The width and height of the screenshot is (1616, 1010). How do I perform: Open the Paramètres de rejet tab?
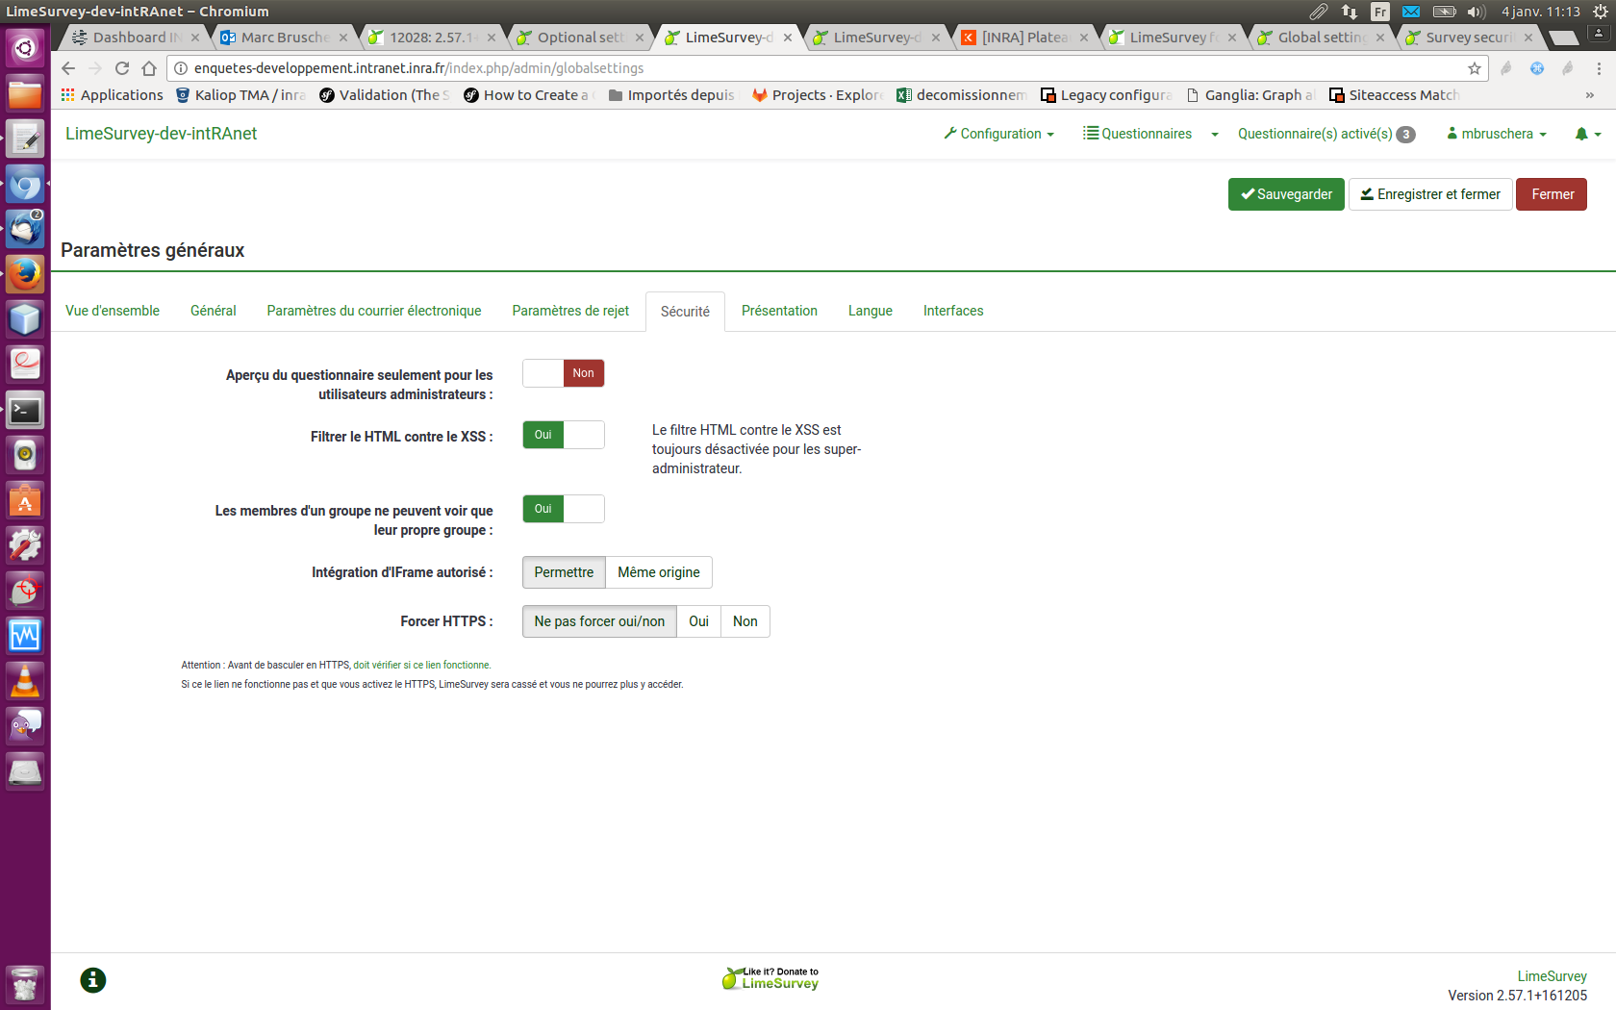click(x=570, y=311)
